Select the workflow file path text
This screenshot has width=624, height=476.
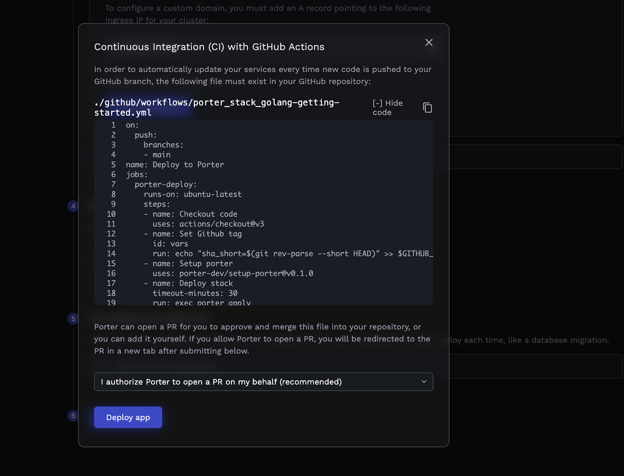pyautogui.click(x=217, y=108)
